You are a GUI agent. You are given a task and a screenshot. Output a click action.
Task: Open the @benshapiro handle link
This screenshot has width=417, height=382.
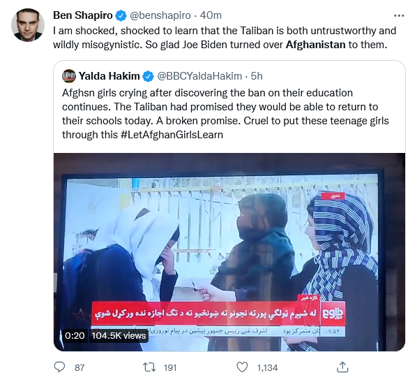point(160,15)
